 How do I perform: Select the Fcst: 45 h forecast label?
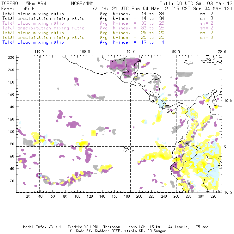click(18, 9)
